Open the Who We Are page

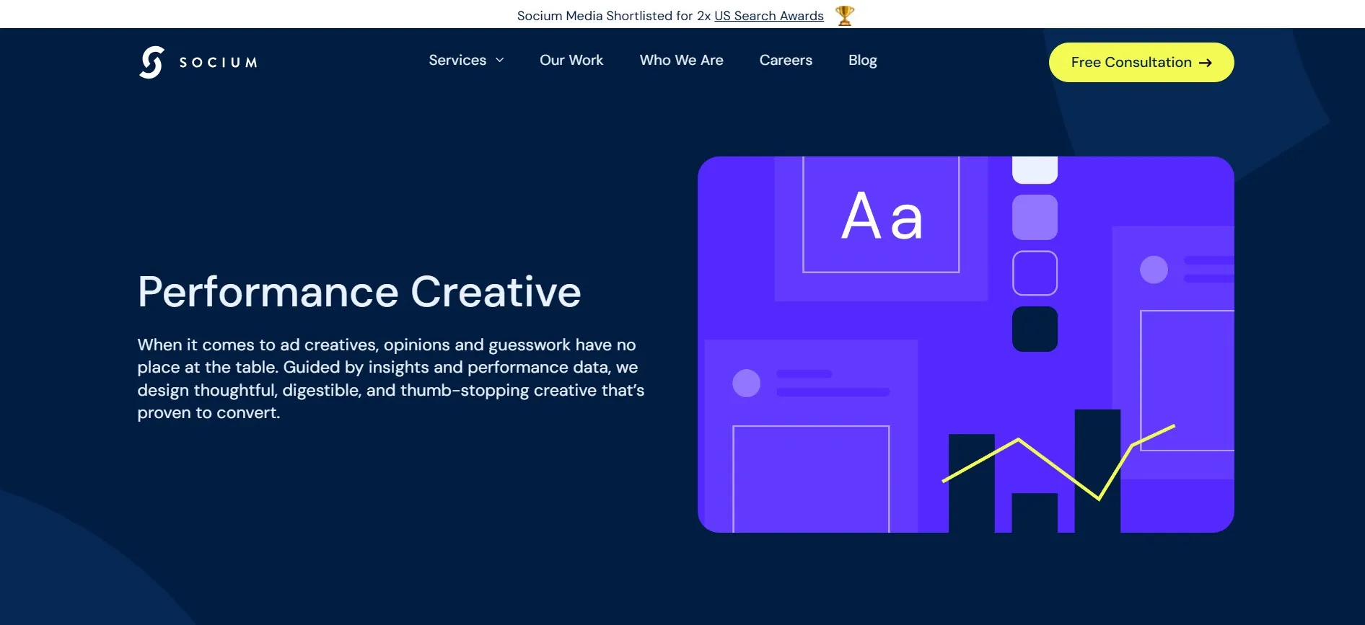pyautogui.click(x=681, y=61)
